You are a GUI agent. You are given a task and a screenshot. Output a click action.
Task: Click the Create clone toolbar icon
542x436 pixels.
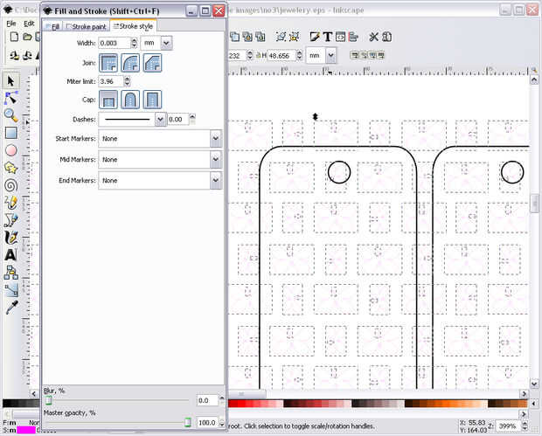(247, 37)
